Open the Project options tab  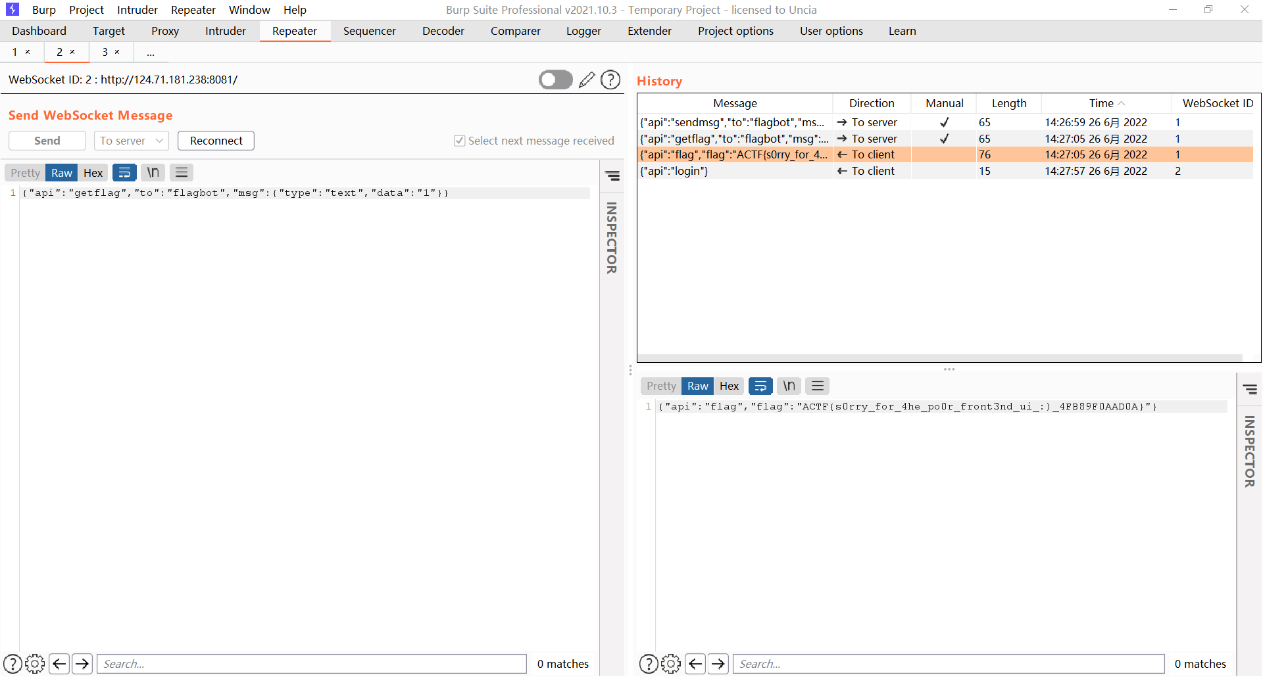tap(736, 31)
